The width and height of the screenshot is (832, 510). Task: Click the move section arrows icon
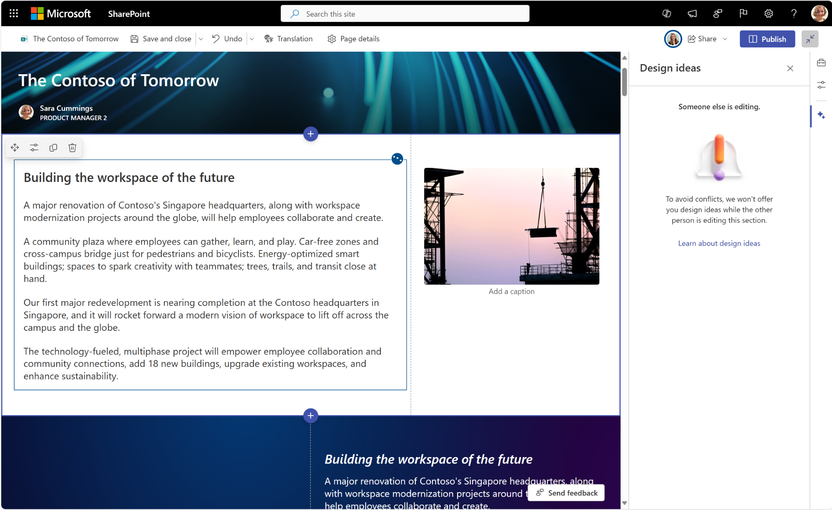pos(15,148)
